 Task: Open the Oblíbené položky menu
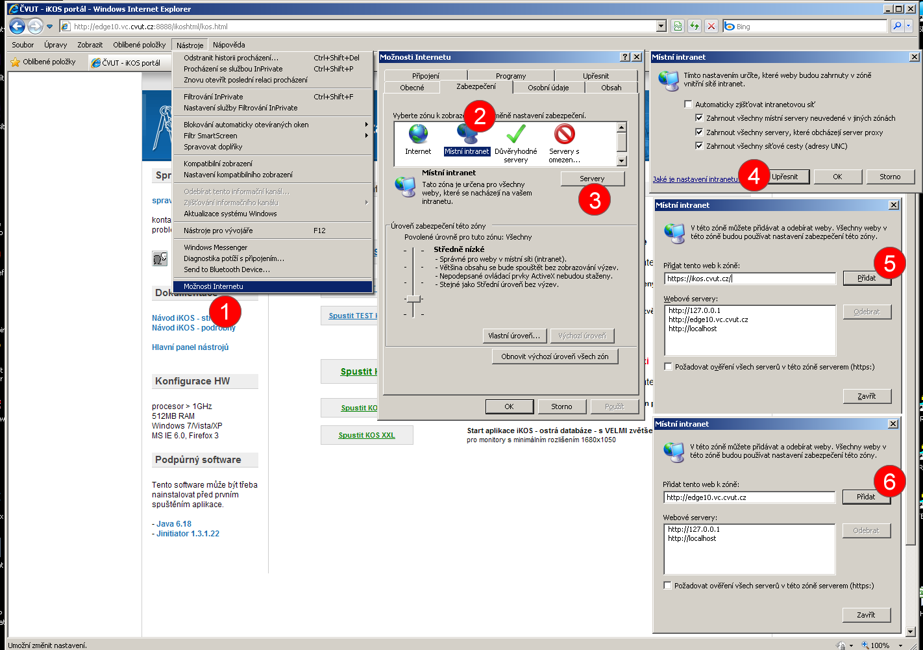click(x=140, y=45)
